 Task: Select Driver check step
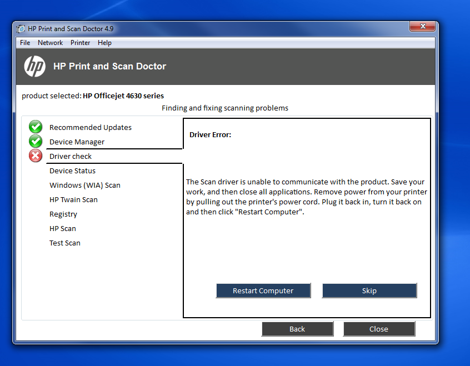point(71,156)
